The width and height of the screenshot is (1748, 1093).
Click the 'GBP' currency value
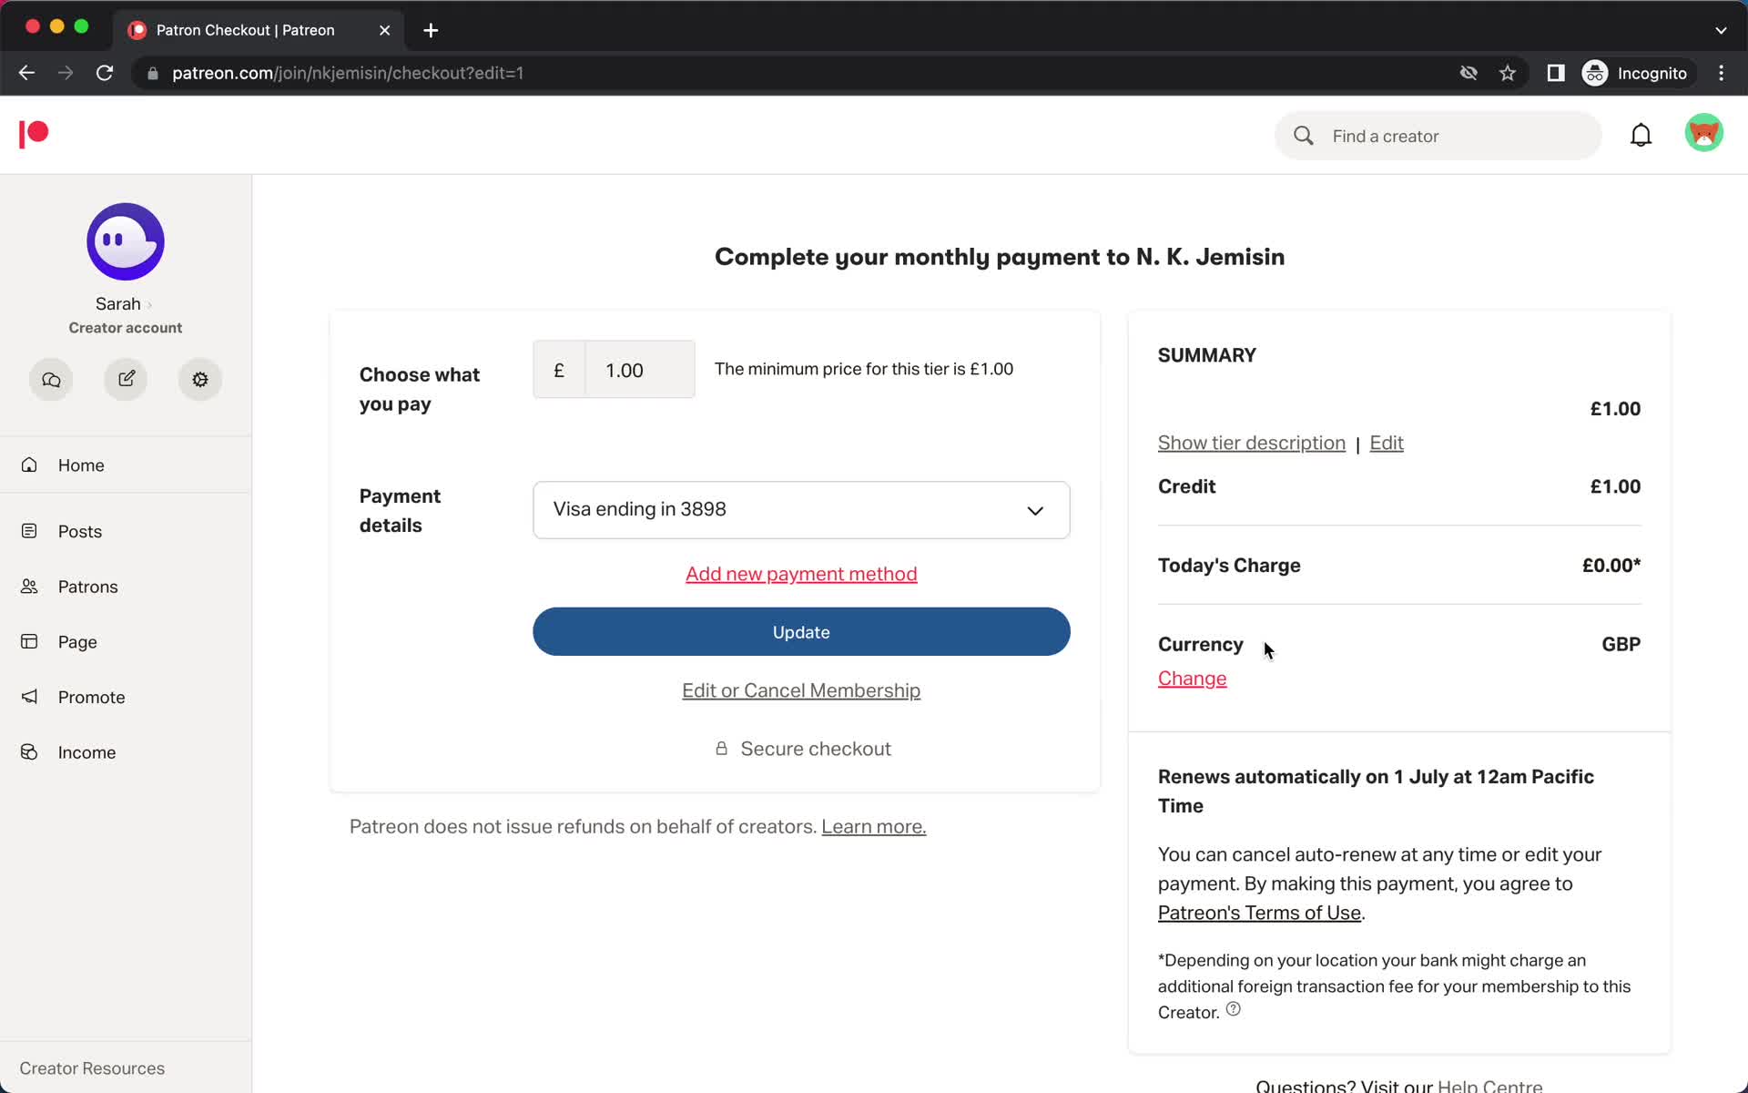[1621, 644]
